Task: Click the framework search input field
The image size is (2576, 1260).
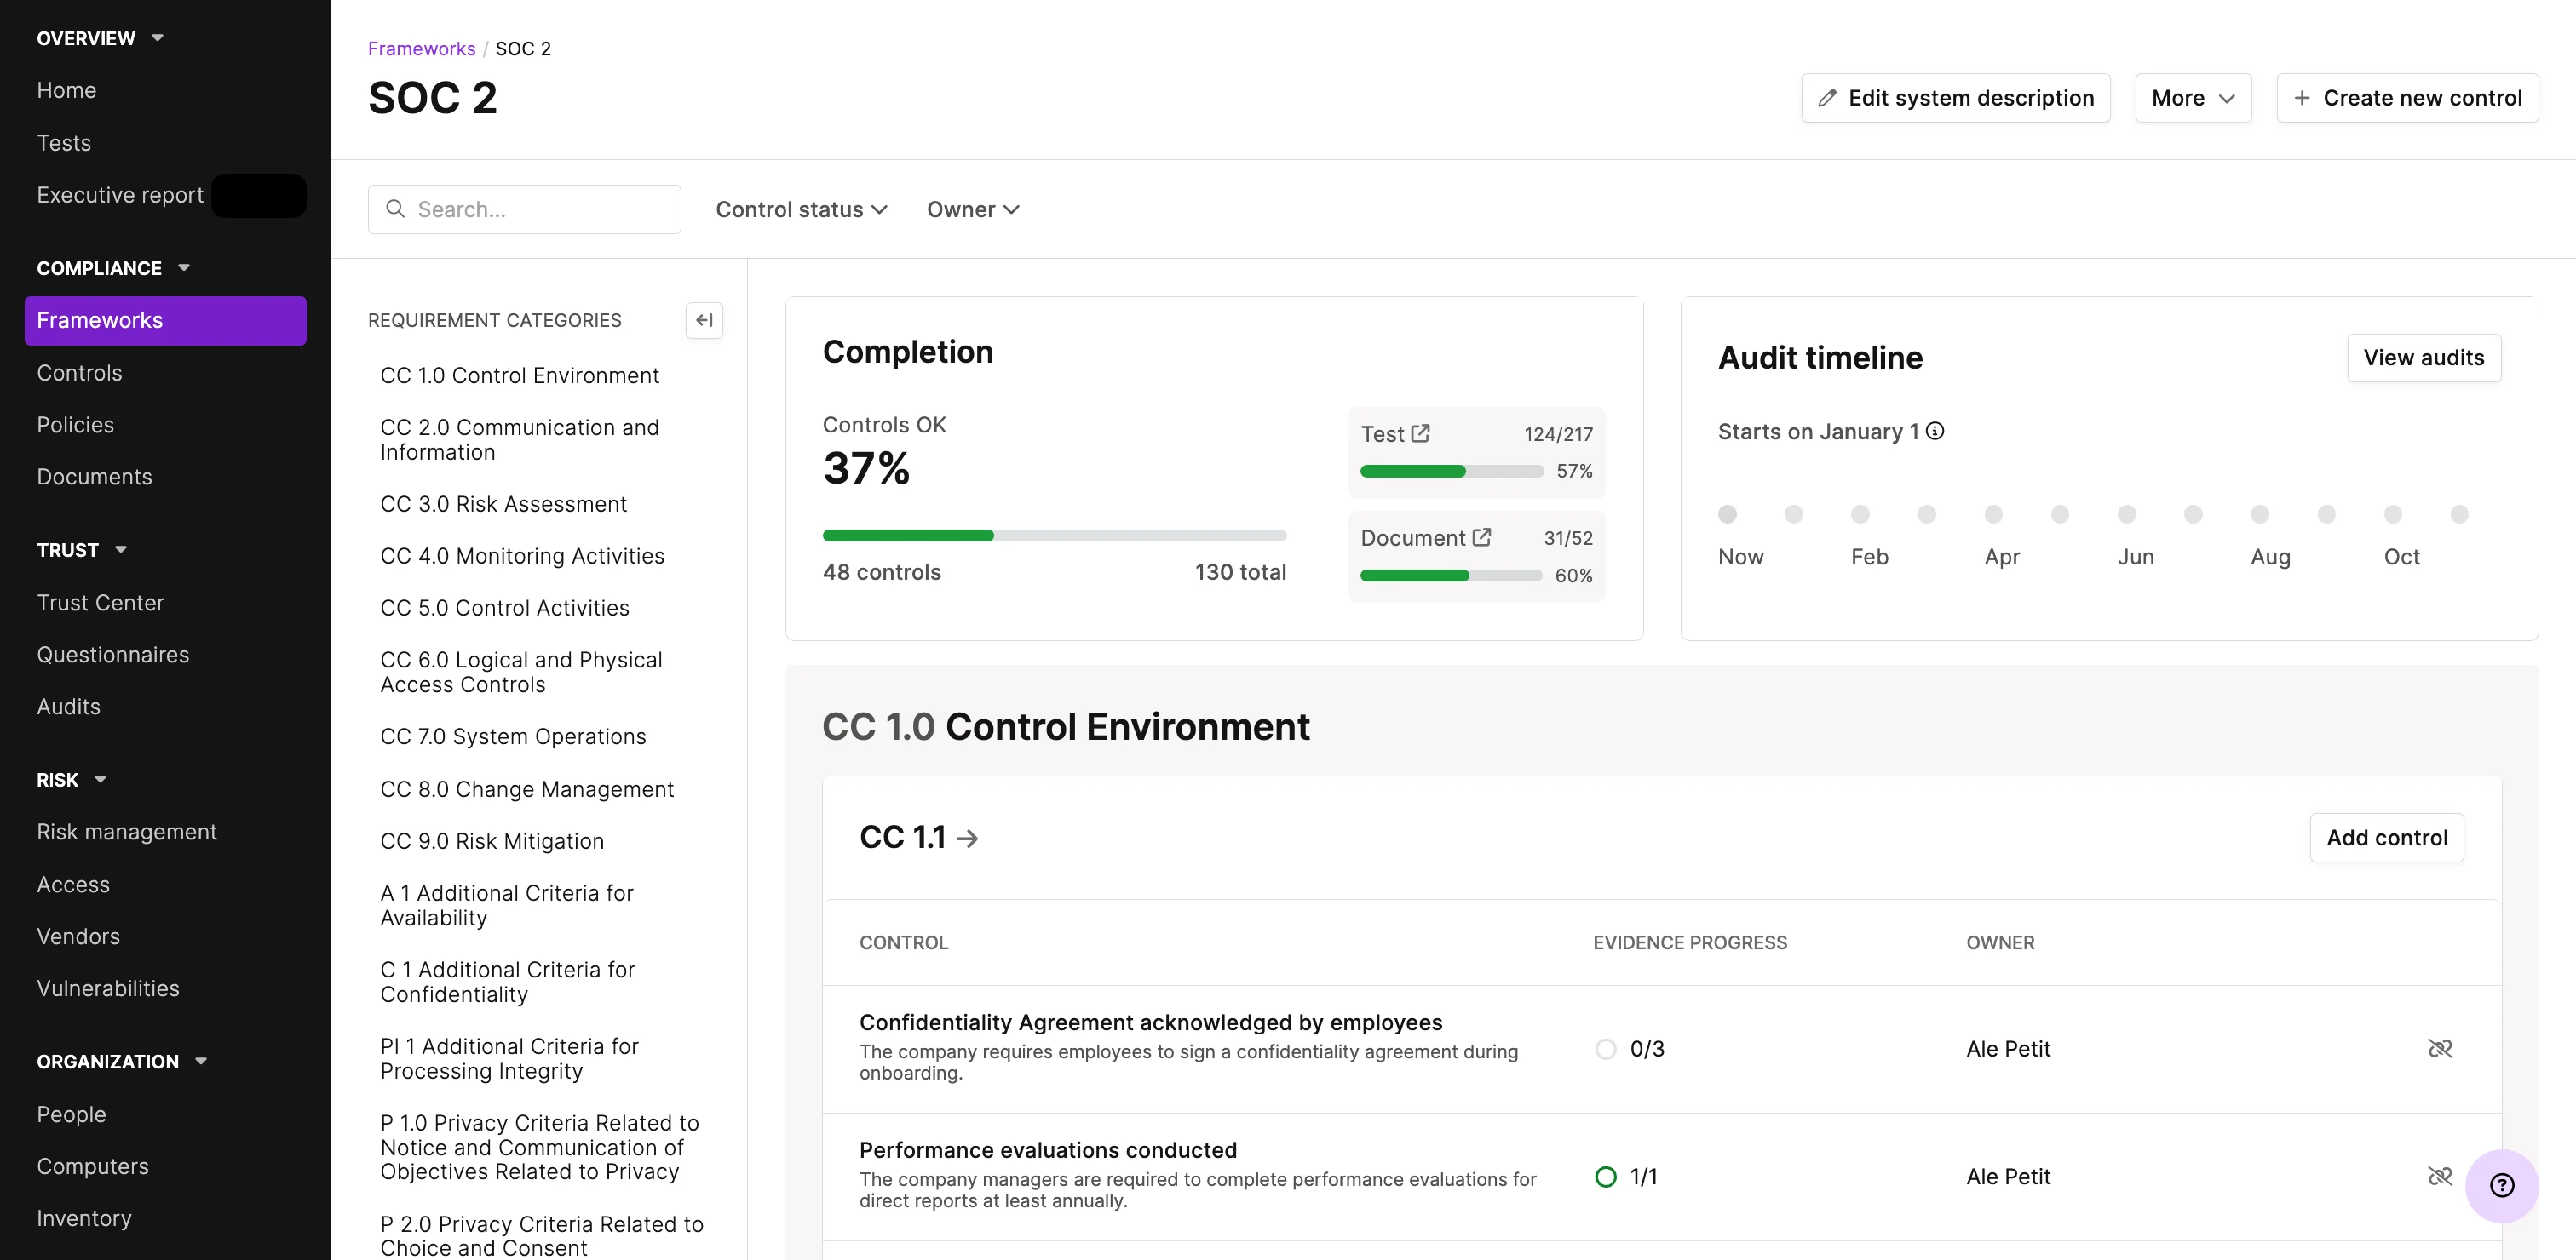Action: (x=540, y=209)
